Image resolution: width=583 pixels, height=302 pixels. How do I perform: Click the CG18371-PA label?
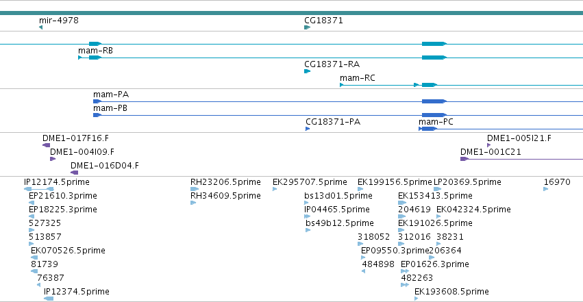tap(333, 122)
